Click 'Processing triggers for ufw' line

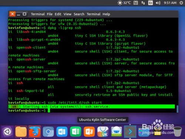[x=57, y=24]
